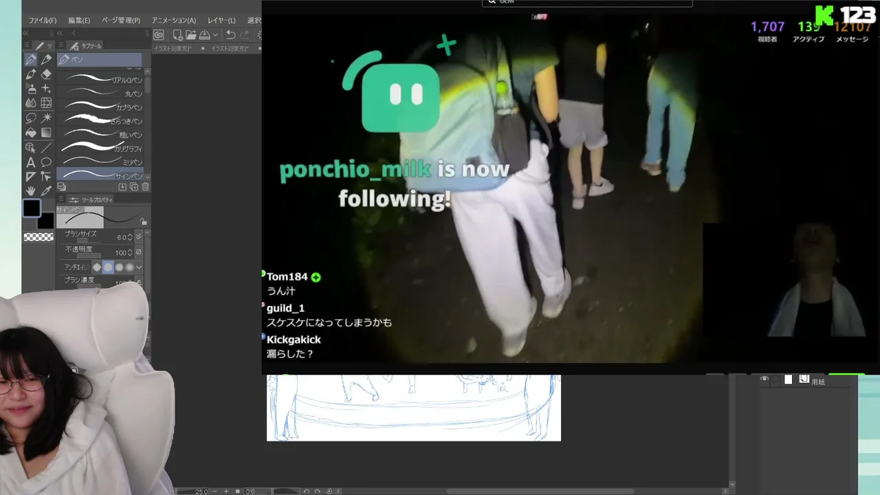Select the Figure line tool
The height and width of the screenshot is (495, 880).
click(x=46, y=147)
